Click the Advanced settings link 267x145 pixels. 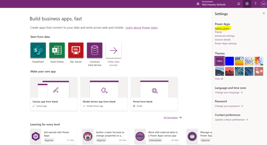tap(225, 36)
